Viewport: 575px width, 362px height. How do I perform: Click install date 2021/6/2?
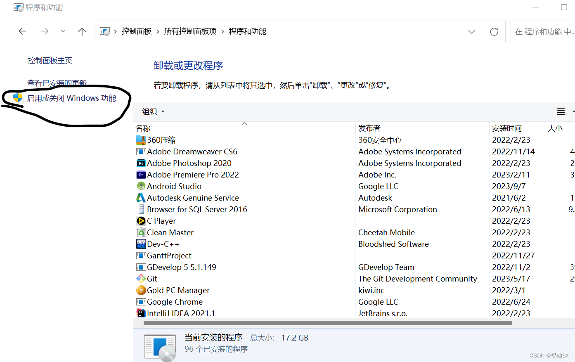(x=509, y=198)
